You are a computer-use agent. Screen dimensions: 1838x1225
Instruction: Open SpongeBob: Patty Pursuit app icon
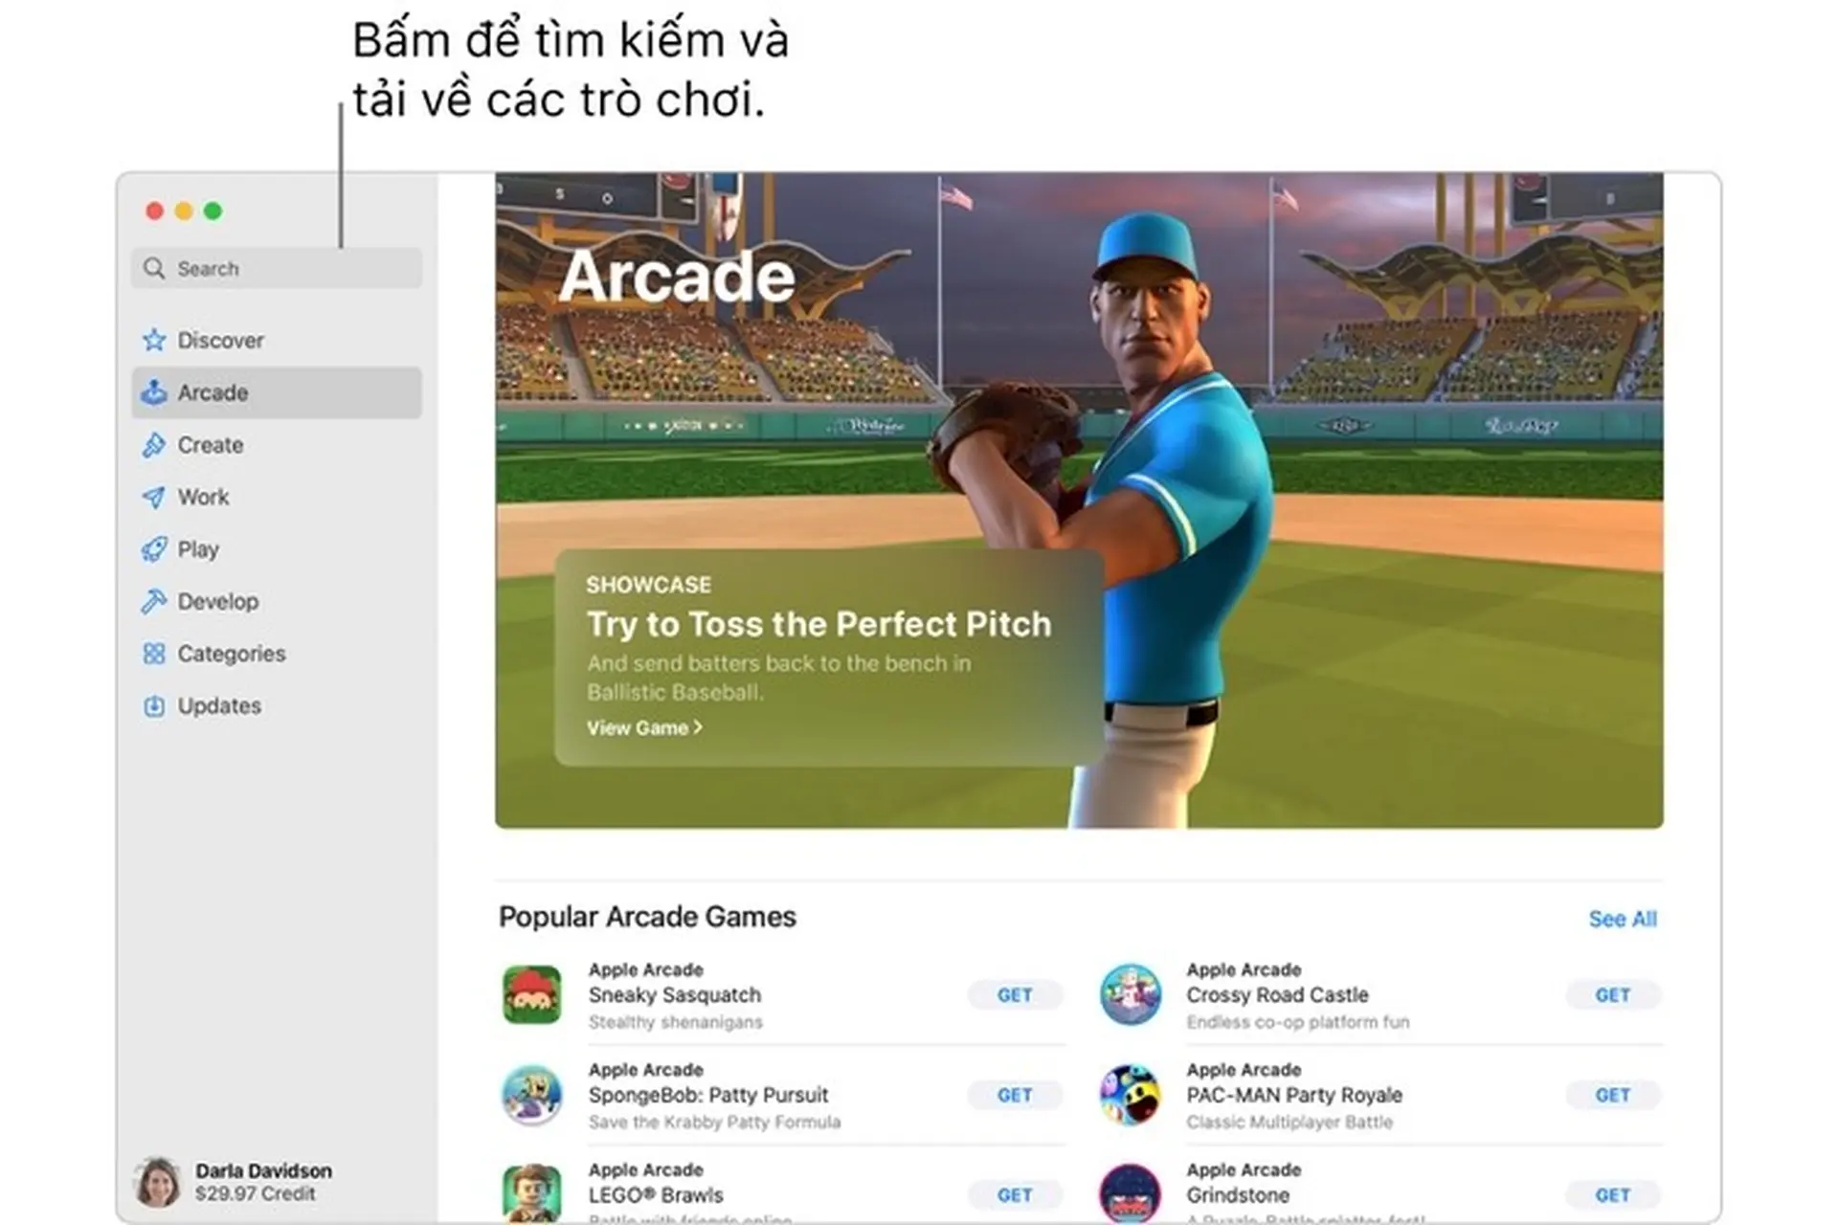tap(531, 1095)
